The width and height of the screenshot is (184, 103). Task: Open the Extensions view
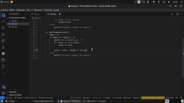click(x=3, y=41)
